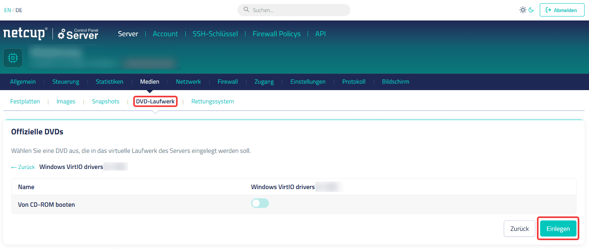Switch to the Protokoll tab

click(x=354, y=82)
